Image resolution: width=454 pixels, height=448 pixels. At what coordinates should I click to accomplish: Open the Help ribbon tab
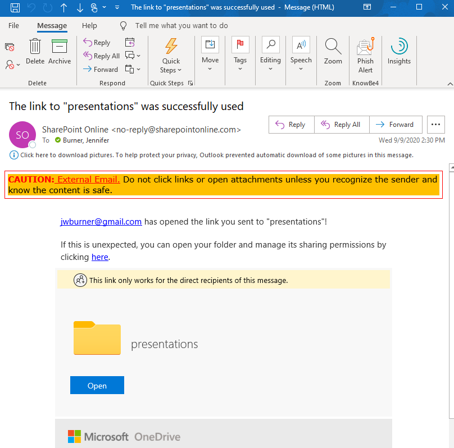(89, 25)
